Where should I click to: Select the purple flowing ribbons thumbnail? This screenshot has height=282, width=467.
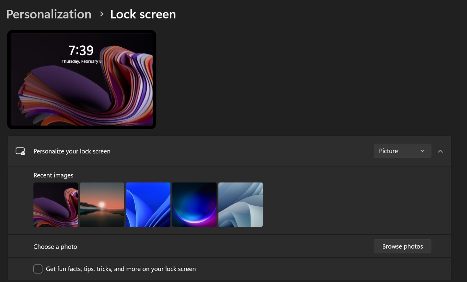click(56, 205)
